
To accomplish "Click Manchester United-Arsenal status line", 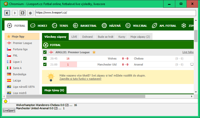I will pos(40,108).
